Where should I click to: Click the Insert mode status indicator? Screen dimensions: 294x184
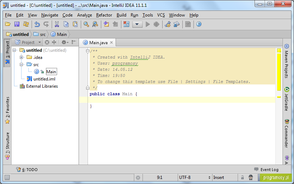pos(225,178)
